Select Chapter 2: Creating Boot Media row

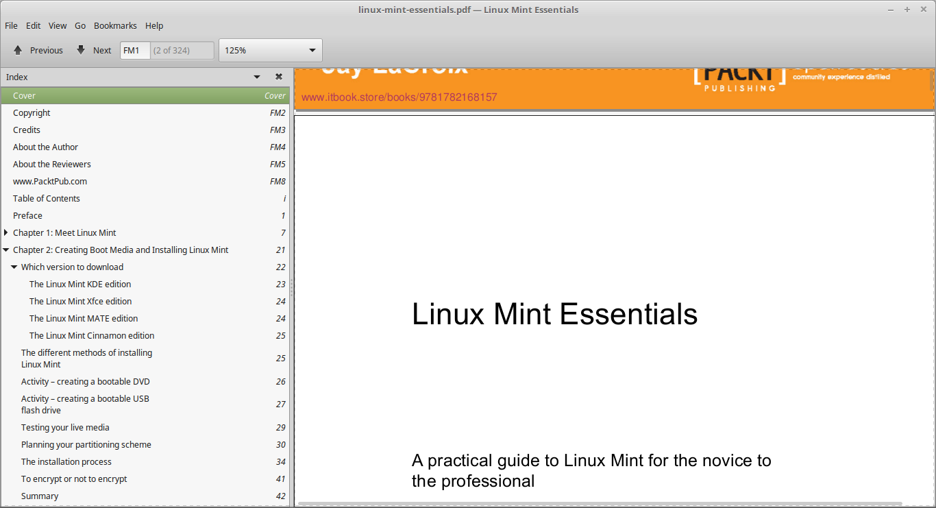tap(145, 250)
